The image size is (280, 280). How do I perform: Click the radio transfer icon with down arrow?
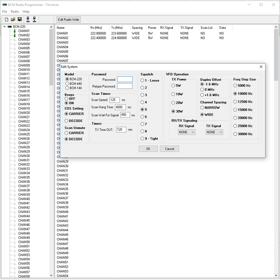pos(34,19)
